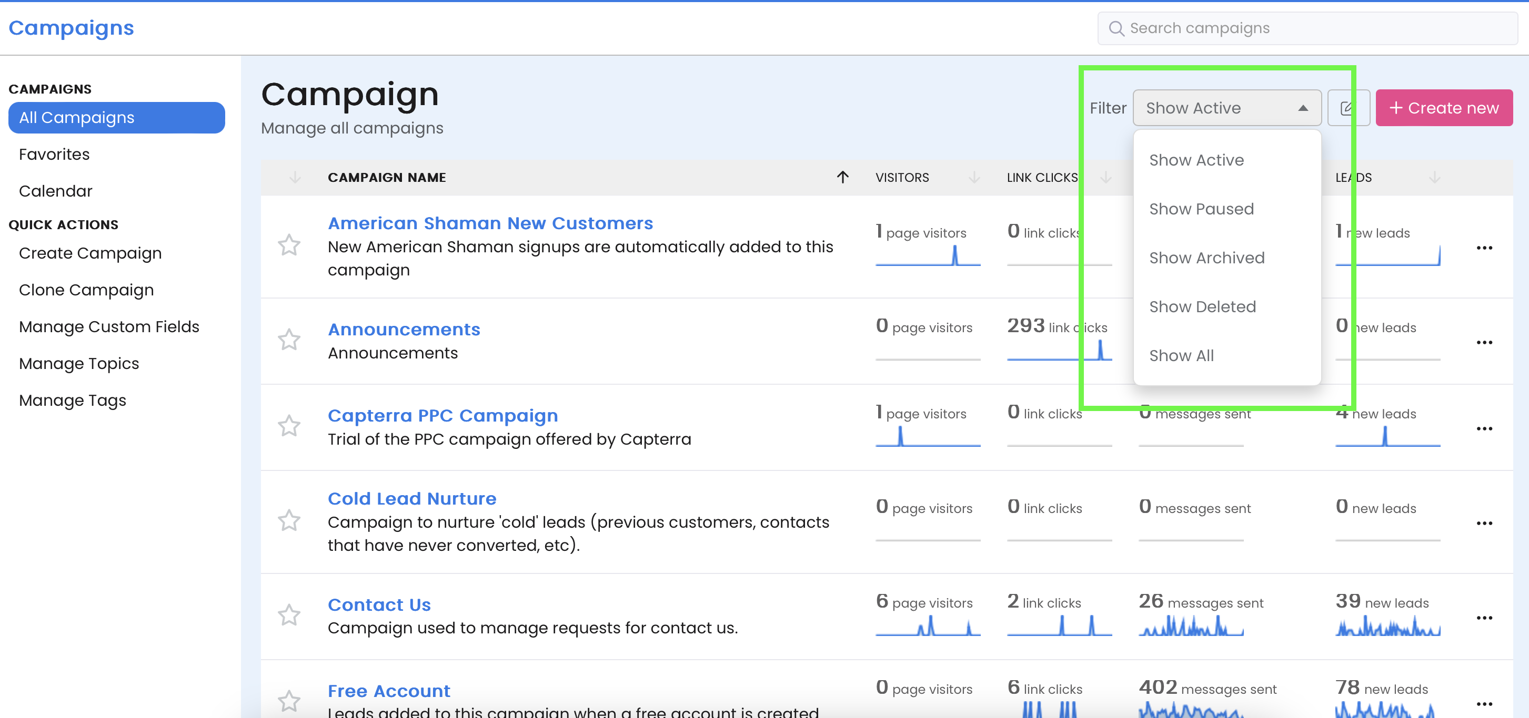This screenshot has height=718, width=1529.
Task: Click the Campaigns header title link
Action: [x=71, y=28]
